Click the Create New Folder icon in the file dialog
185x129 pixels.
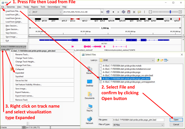162,60
